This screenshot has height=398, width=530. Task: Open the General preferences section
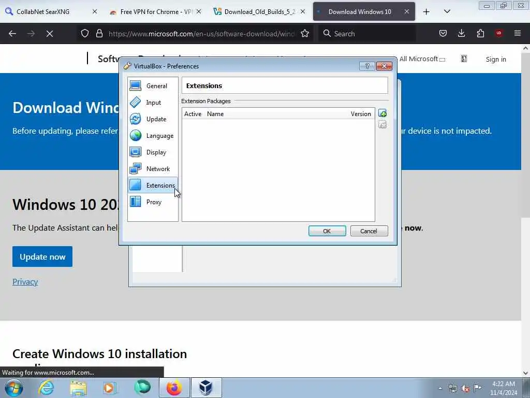pos(153,86)
